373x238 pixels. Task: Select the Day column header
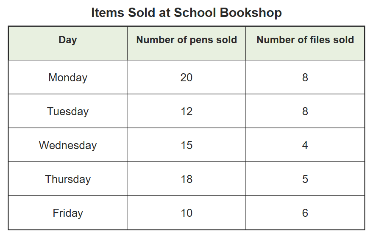[x=68, y=40]
